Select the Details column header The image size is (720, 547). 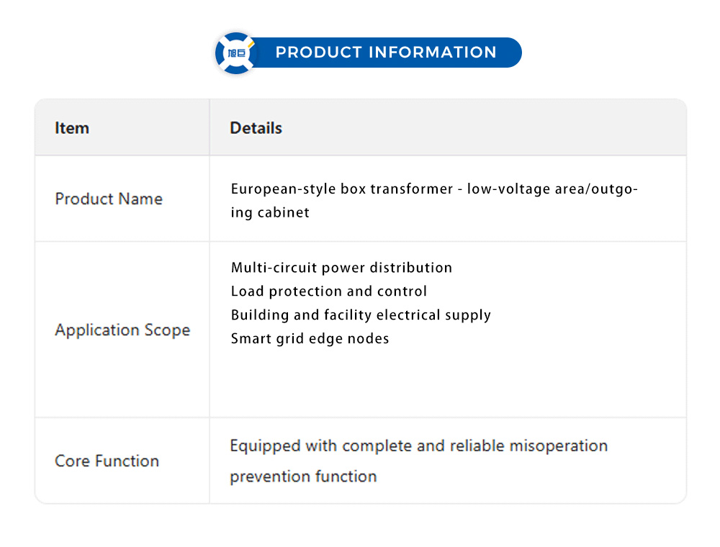pos(256,128)
